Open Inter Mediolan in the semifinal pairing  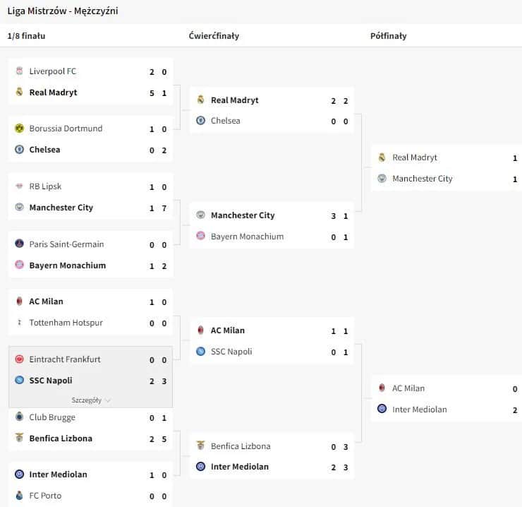pos(419,410)
